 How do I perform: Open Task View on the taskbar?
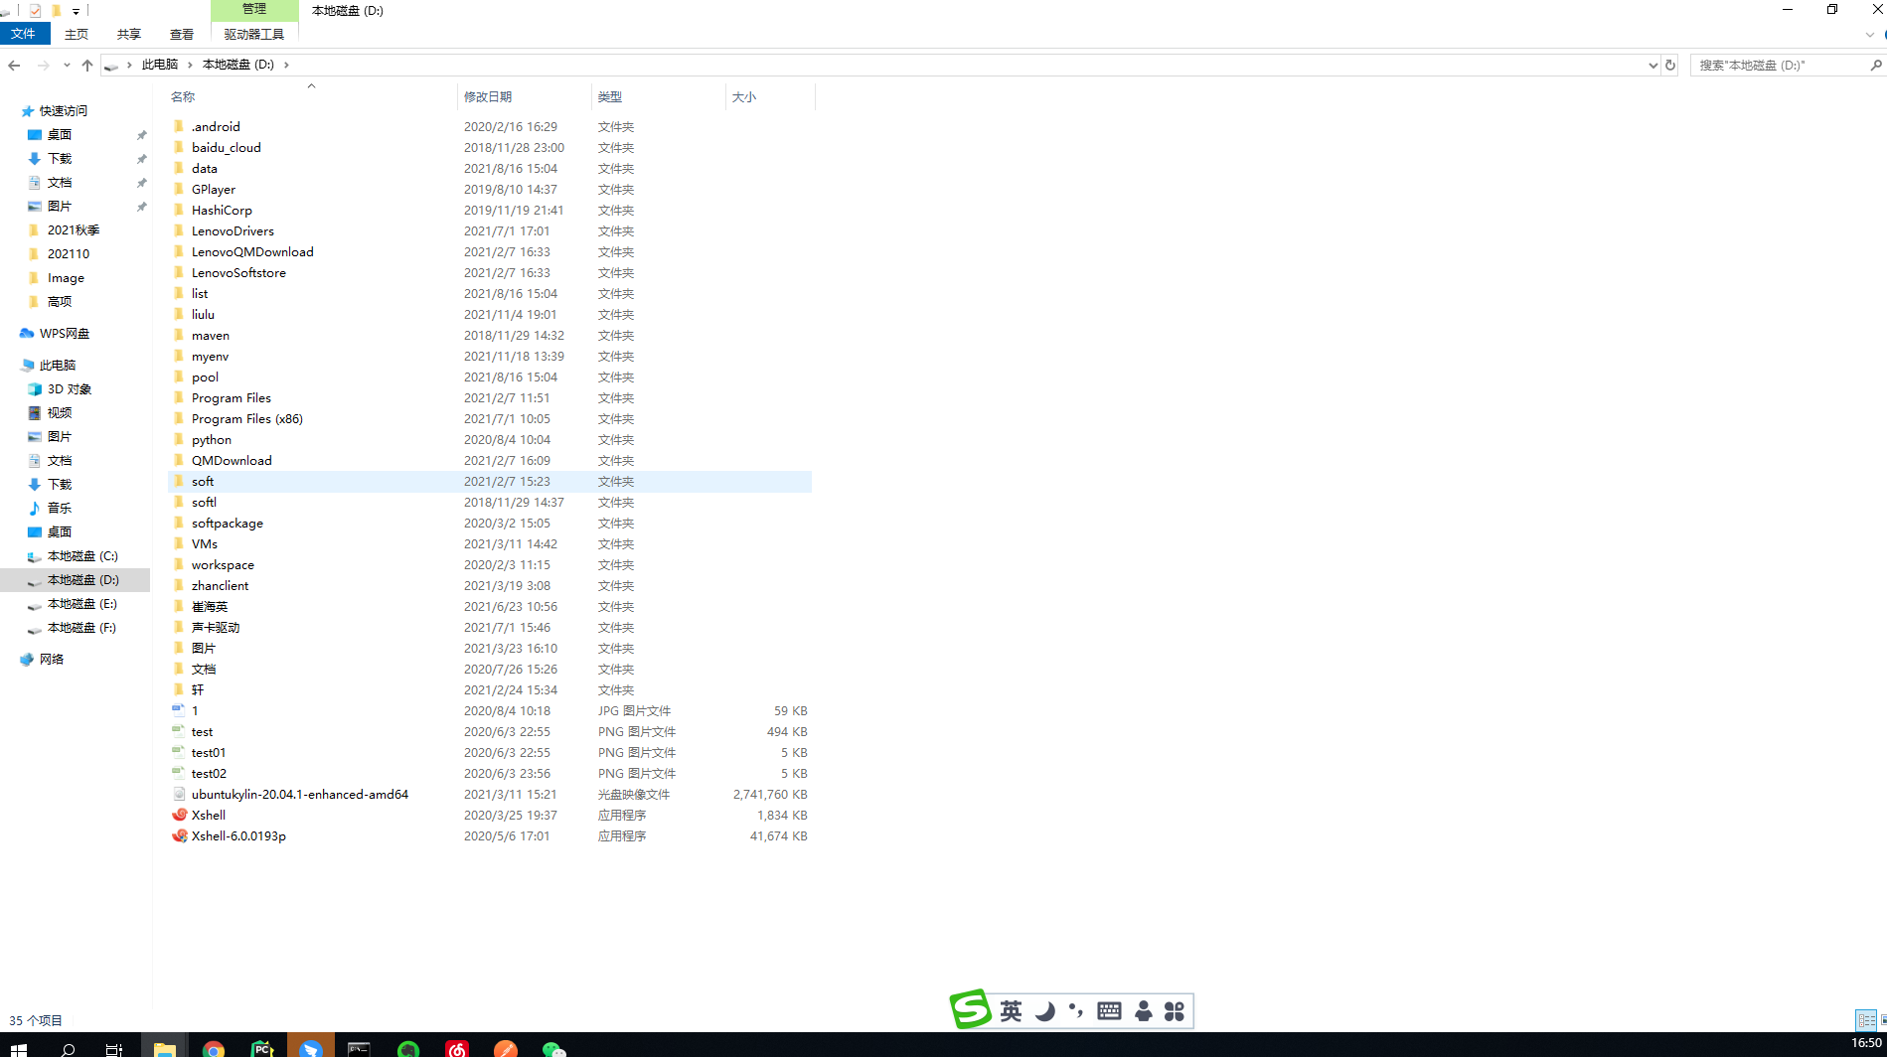click(x=114, y=1048)
